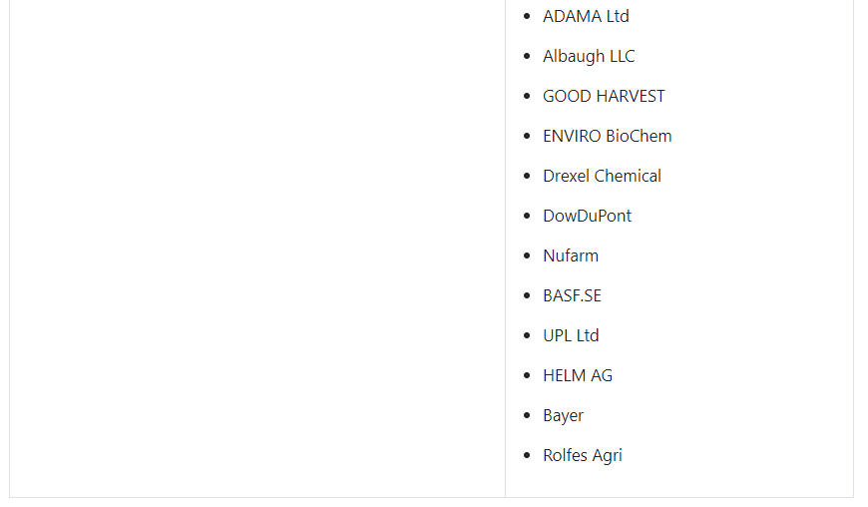Select the Rolfes Agri entry

pyautogui.click(x=583, y=455)
